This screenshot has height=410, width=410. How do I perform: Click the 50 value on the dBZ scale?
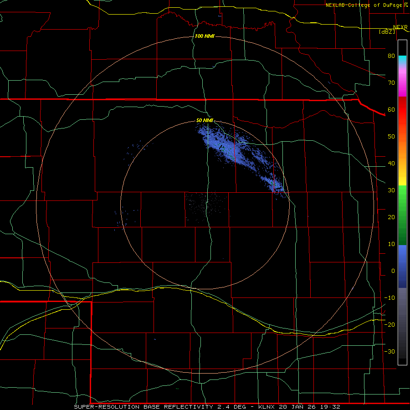391,137
